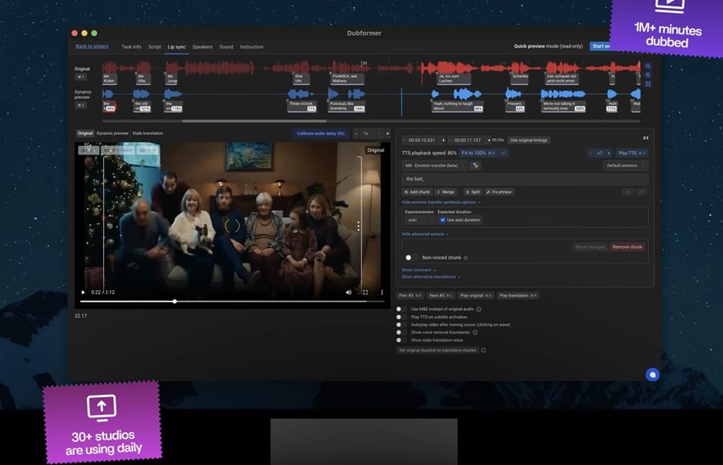Open the Expressiveness auto dropdown
723x465 pixels.
click(419, 220)
